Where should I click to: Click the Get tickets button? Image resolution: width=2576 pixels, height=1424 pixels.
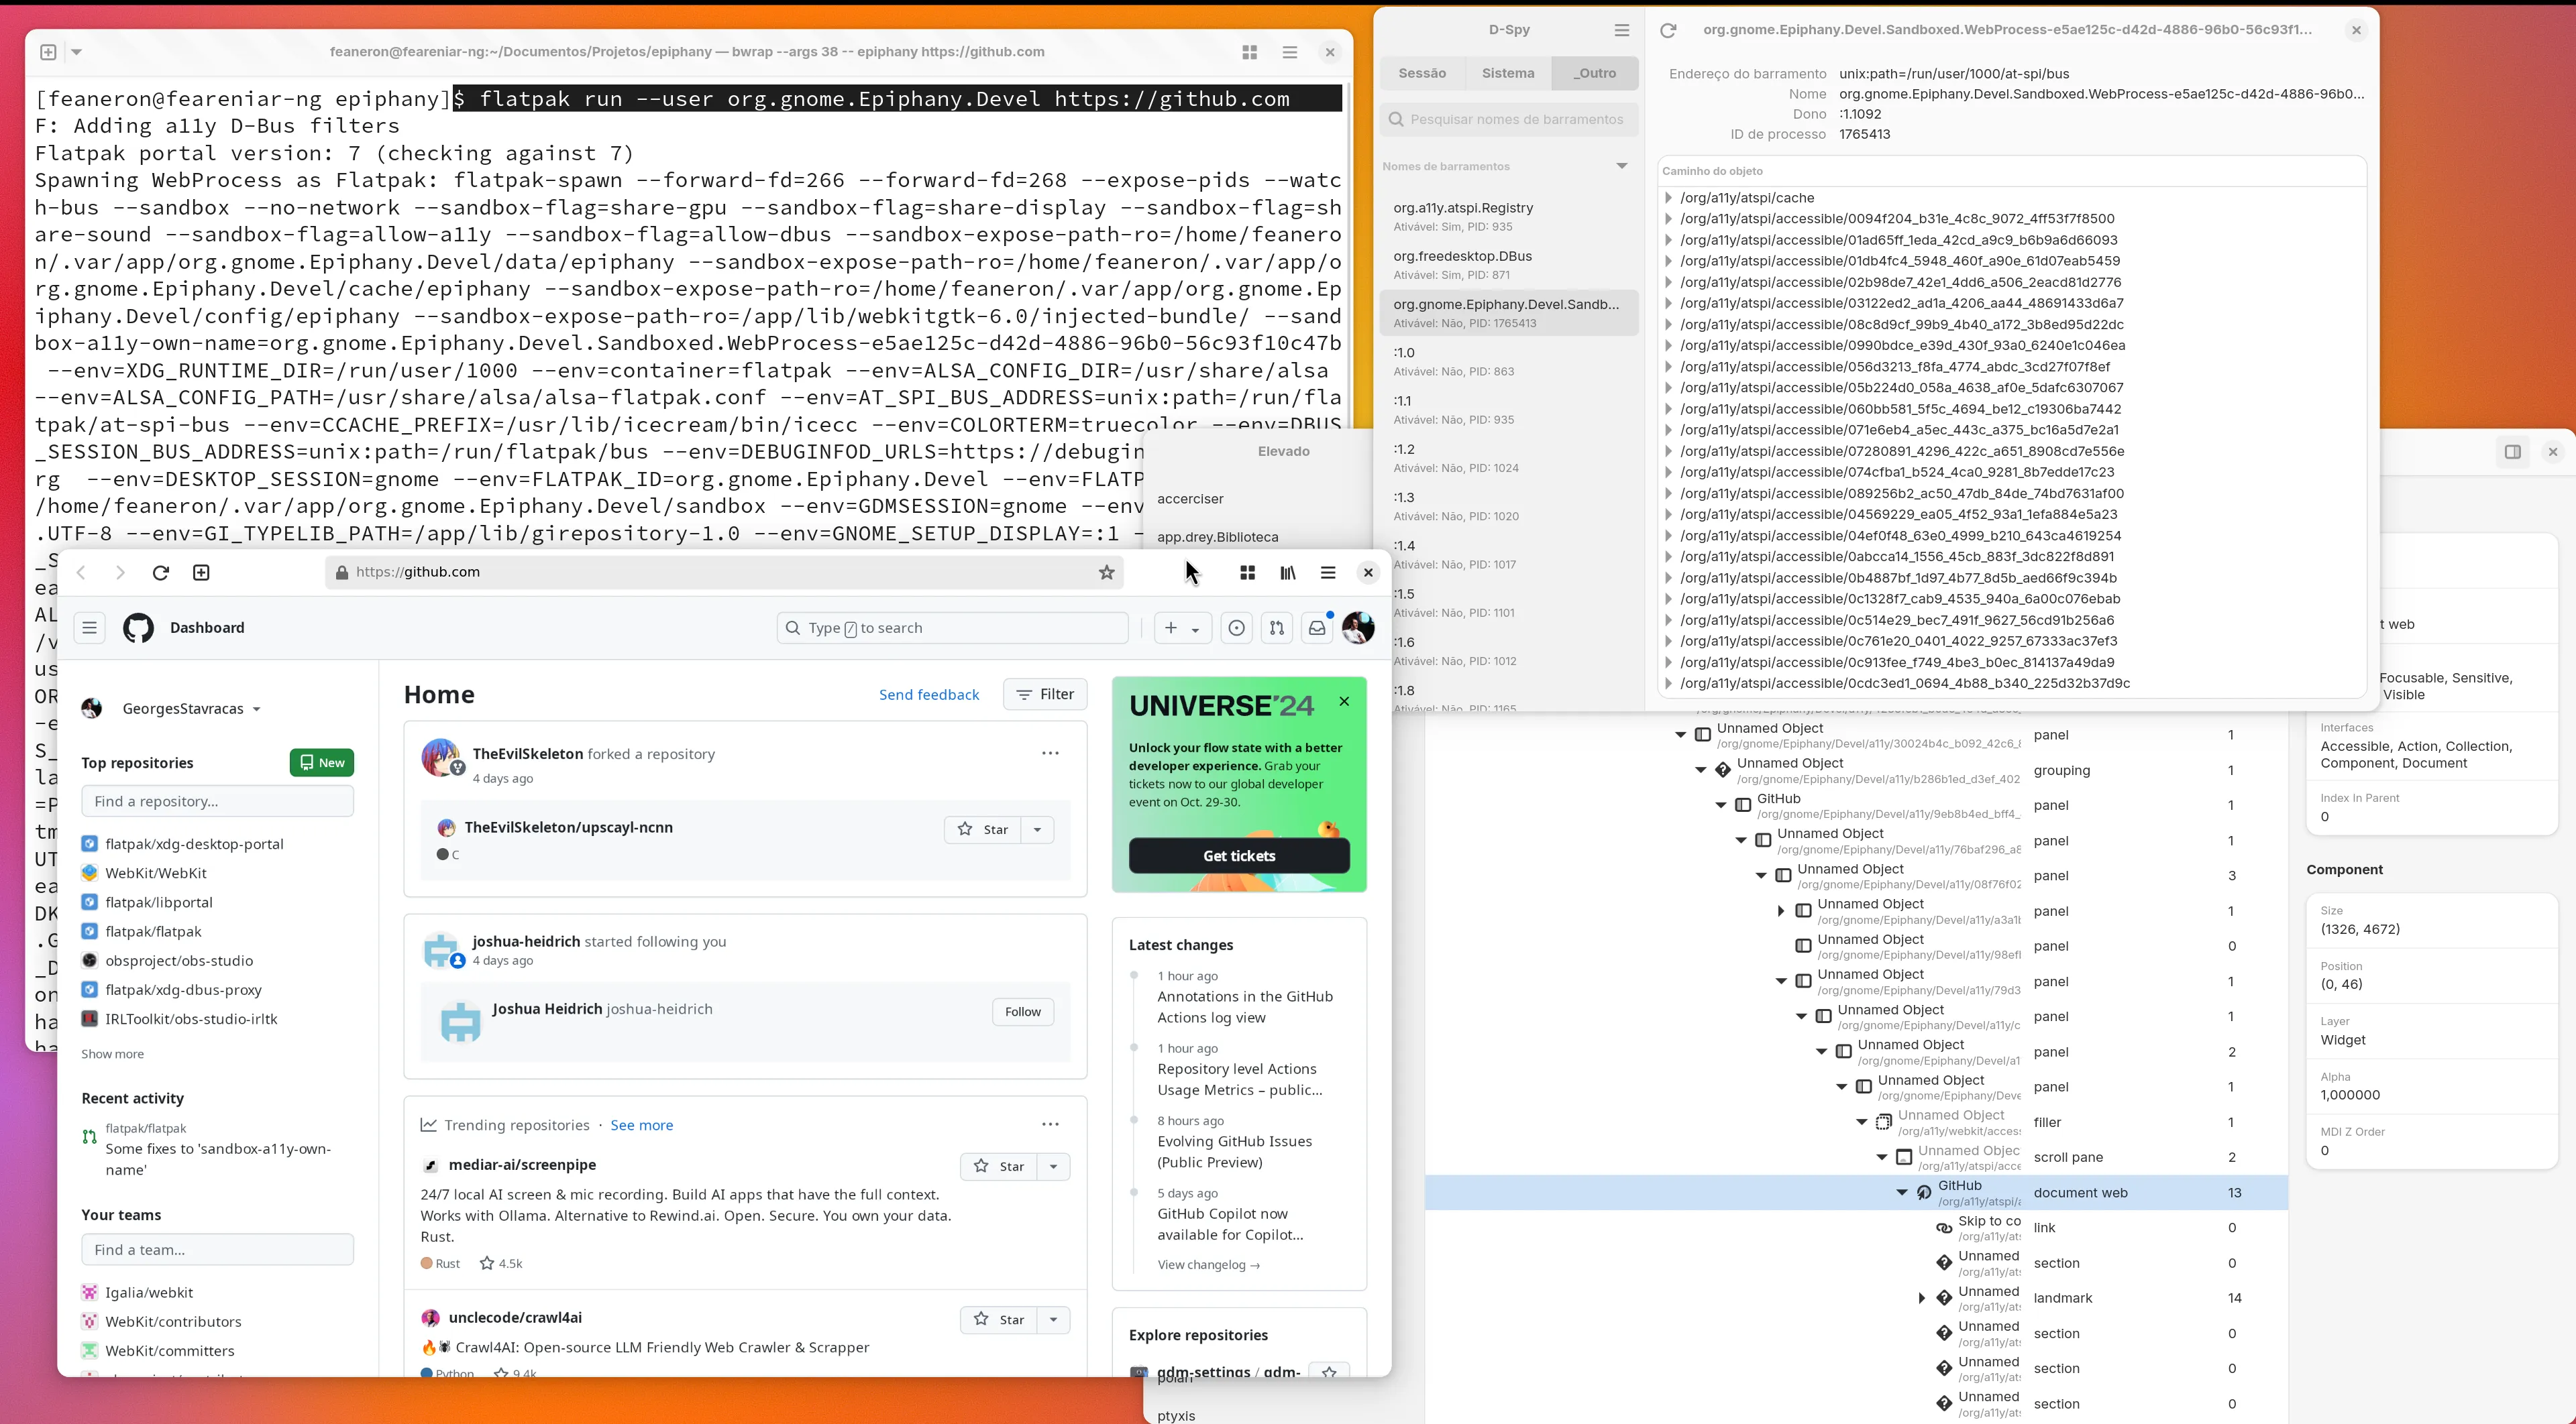(1238, 855)
